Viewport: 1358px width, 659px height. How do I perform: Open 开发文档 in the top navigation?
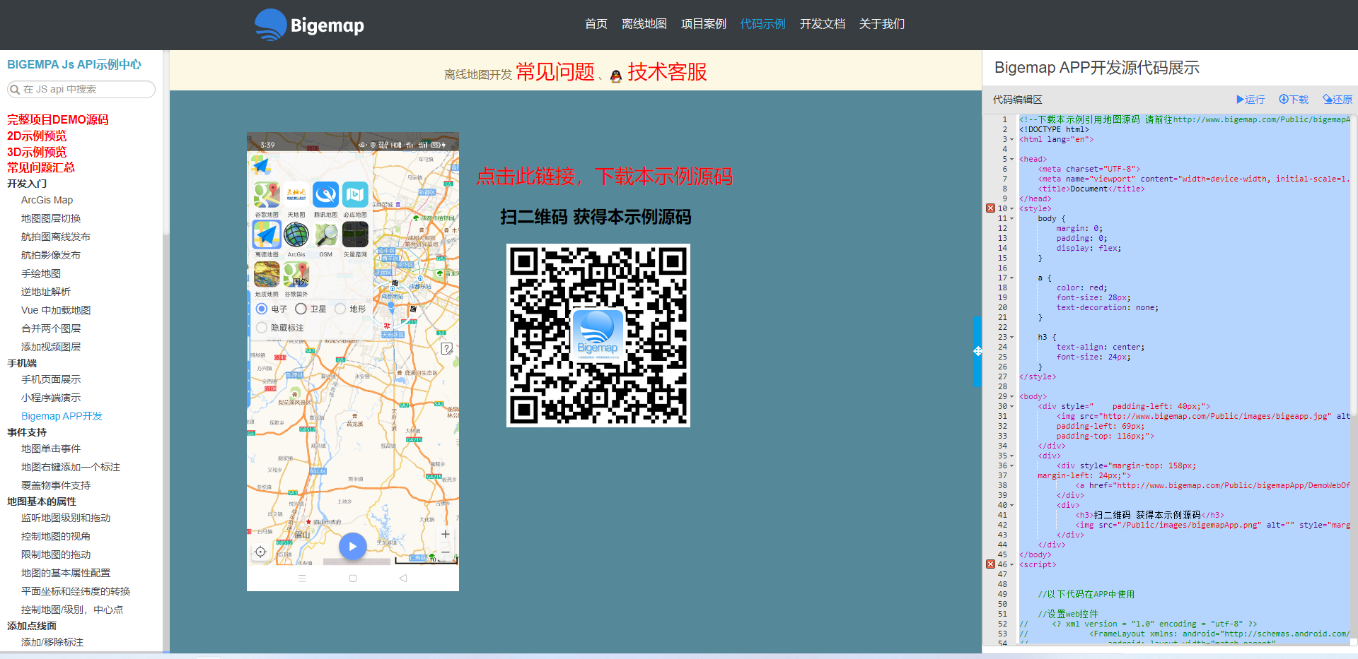coord(823,24)
